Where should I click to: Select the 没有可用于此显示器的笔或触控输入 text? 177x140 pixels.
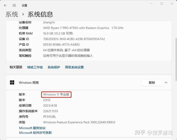click(68, 56)
